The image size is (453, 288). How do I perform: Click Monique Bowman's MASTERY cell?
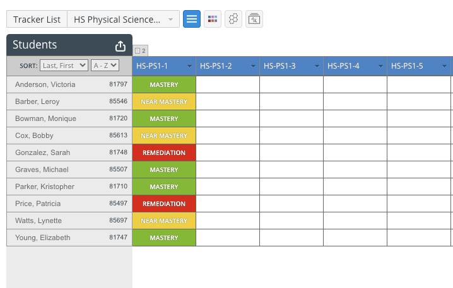coord(164,118)
